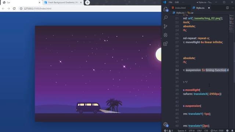235x132 pixels.
Task: Open the Search view in VS Code
Action: [x=166, y=18]
